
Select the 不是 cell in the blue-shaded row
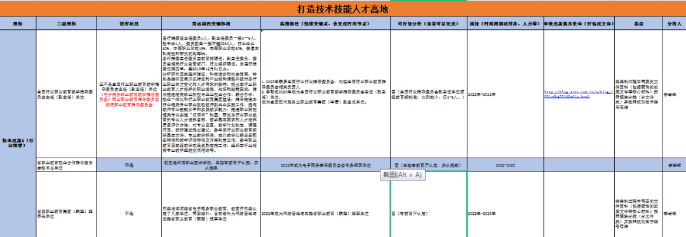pyautogui.click(x=129, y=165)
